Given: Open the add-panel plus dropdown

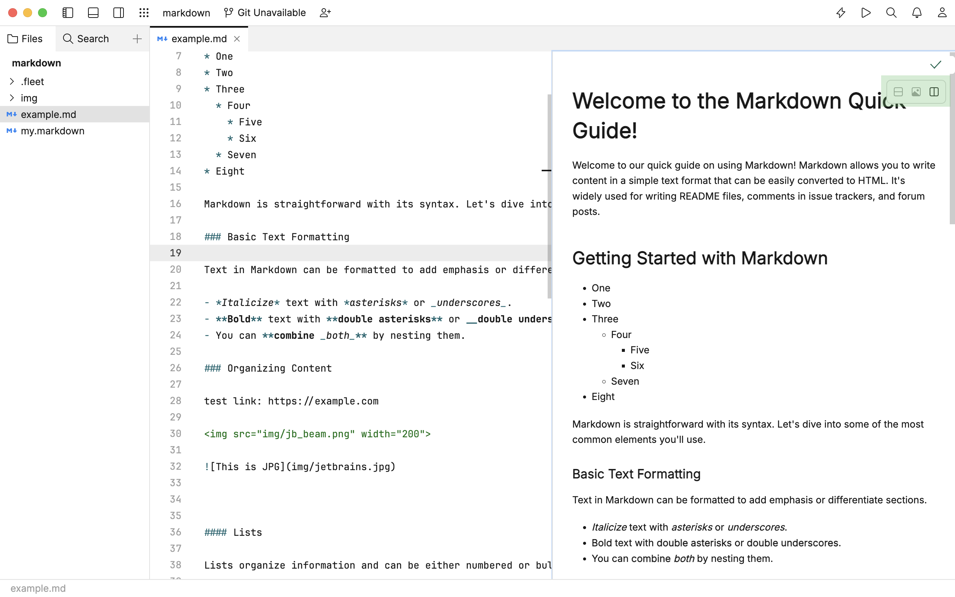Looking at the screenshot, I should coord(137,39).
